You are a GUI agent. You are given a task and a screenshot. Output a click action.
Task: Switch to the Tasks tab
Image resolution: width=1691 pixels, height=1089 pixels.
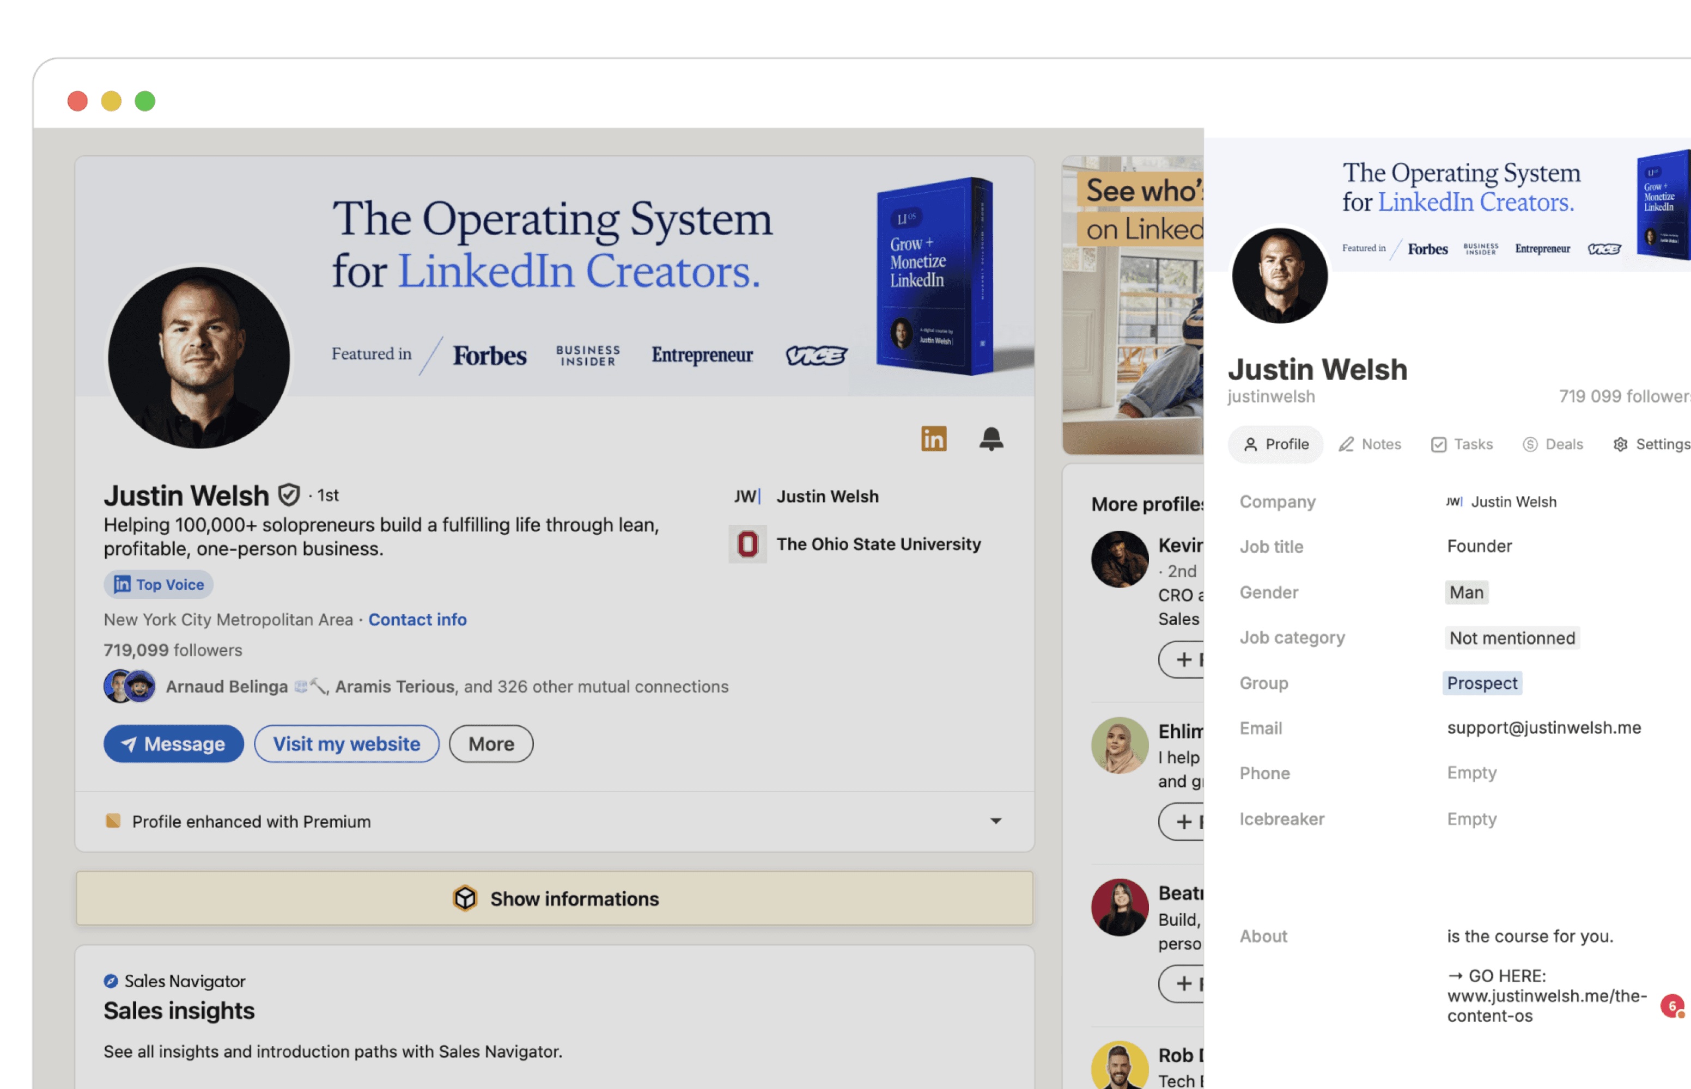point(1462,444)
